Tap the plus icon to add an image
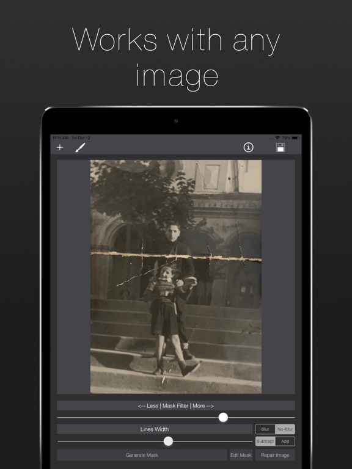352x469 pixels. coord(60,147)
